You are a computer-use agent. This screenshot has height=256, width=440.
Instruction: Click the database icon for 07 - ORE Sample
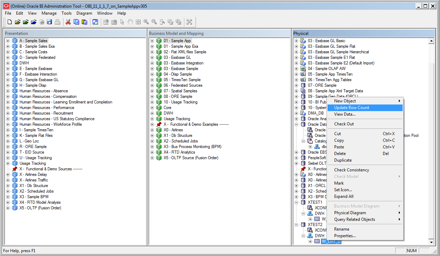[303, 85]
